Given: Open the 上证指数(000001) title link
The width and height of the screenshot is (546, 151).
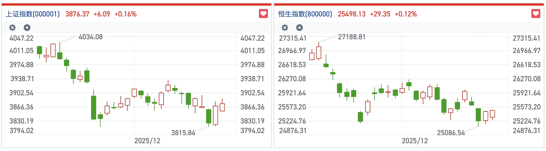Looking at the screenshot, I should (33, 14).
